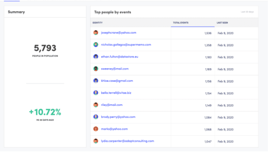The height and width of the screenshot is (152, 269).
Task: Click the Last 30 days label
Action: 247,12
